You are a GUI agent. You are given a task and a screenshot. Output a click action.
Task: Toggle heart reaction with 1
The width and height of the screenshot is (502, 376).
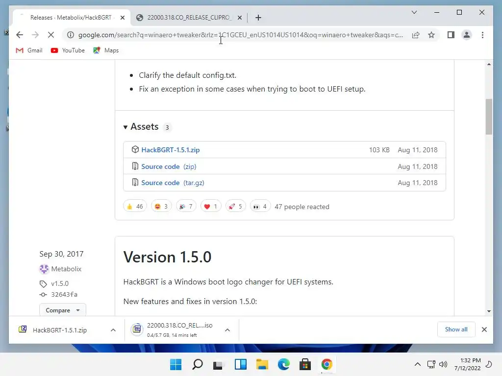[x=211, y=206]
